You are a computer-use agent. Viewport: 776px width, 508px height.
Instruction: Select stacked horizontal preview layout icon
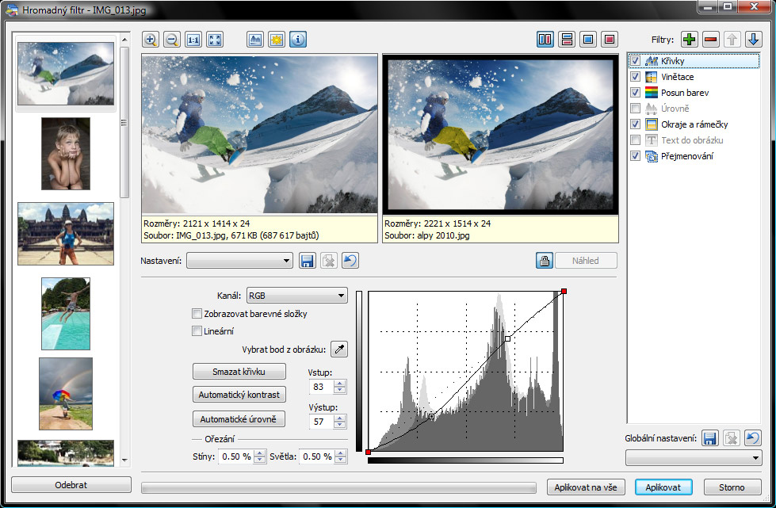click(567, 40)
